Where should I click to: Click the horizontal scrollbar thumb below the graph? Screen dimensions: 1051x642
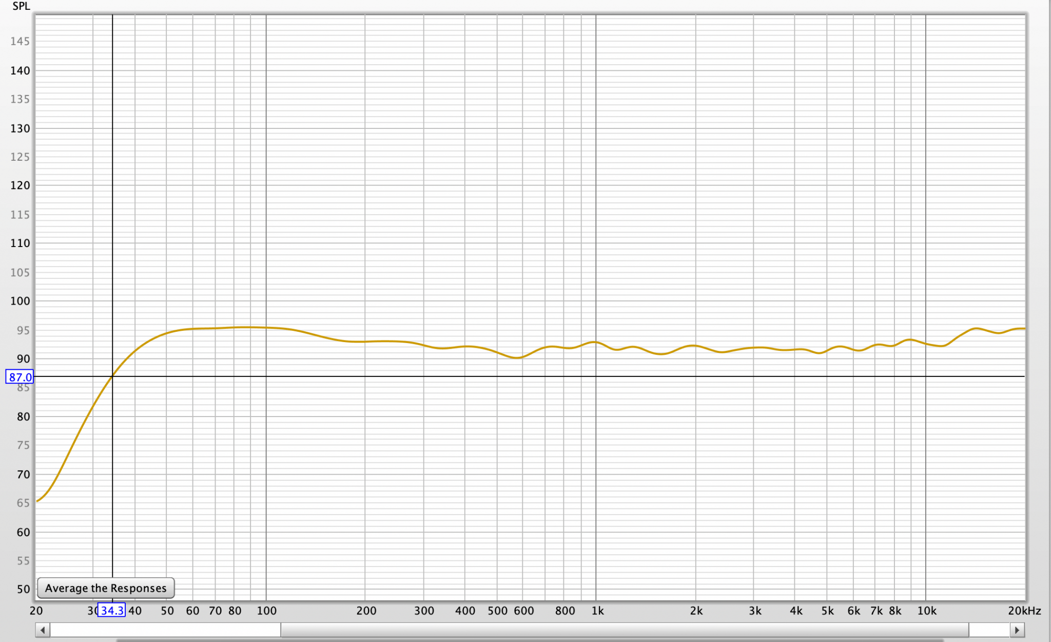click(625, 630)
